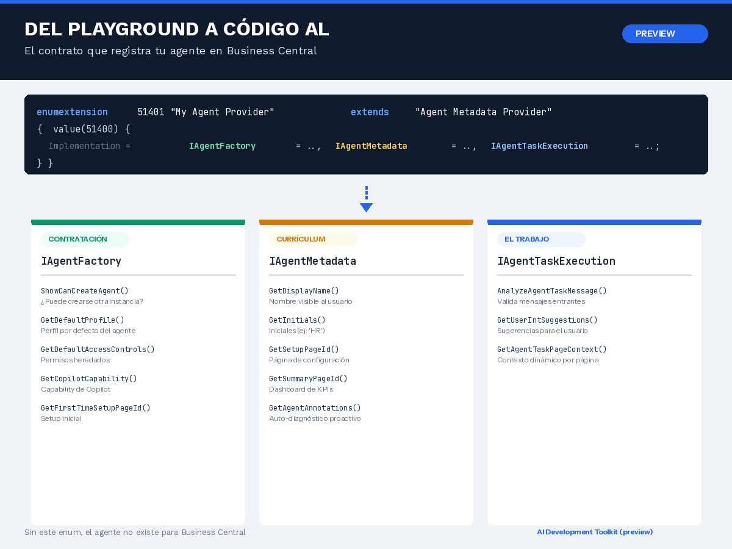Click the title DEL PLAYGROUND A CÓDIGO AL

pos(177,29)
